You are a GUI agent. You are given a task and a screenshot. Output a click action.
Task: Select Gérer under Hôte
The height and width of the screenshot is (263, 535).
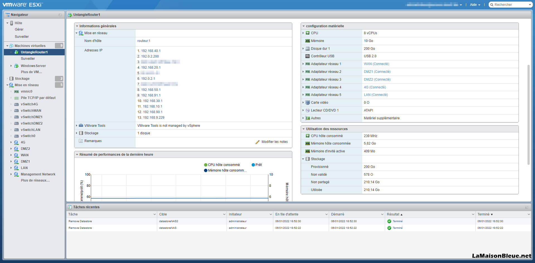(x=19, y=29)
